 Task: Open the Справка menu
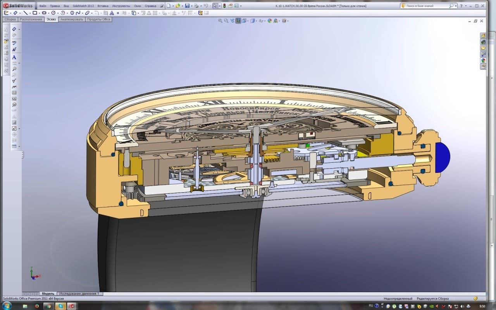click(150, 6)
